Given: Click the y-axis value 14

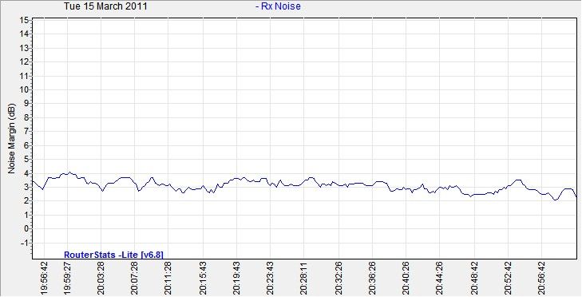Looking at the screenshot, I should pyautogui.click(x=25, y=34).
